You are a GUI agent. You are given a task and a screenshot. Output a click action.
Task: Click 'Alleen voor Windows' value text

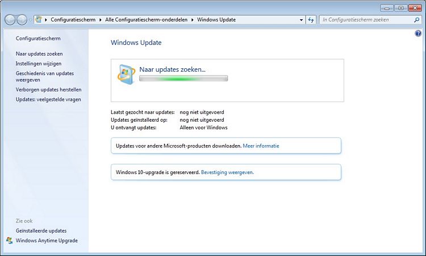tap(203, 127)
